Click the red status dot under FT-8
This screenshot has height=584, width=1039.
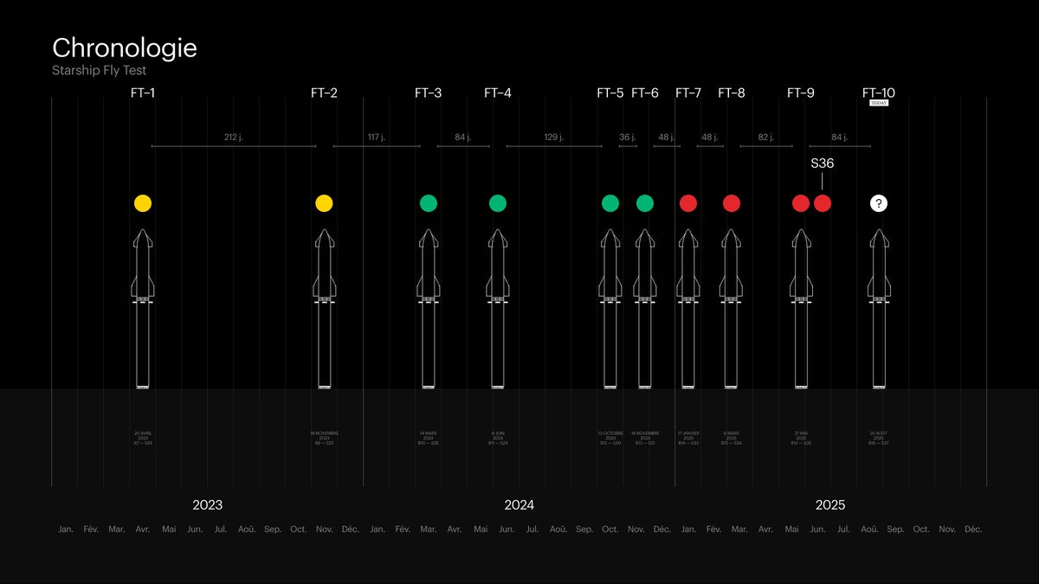732,203
